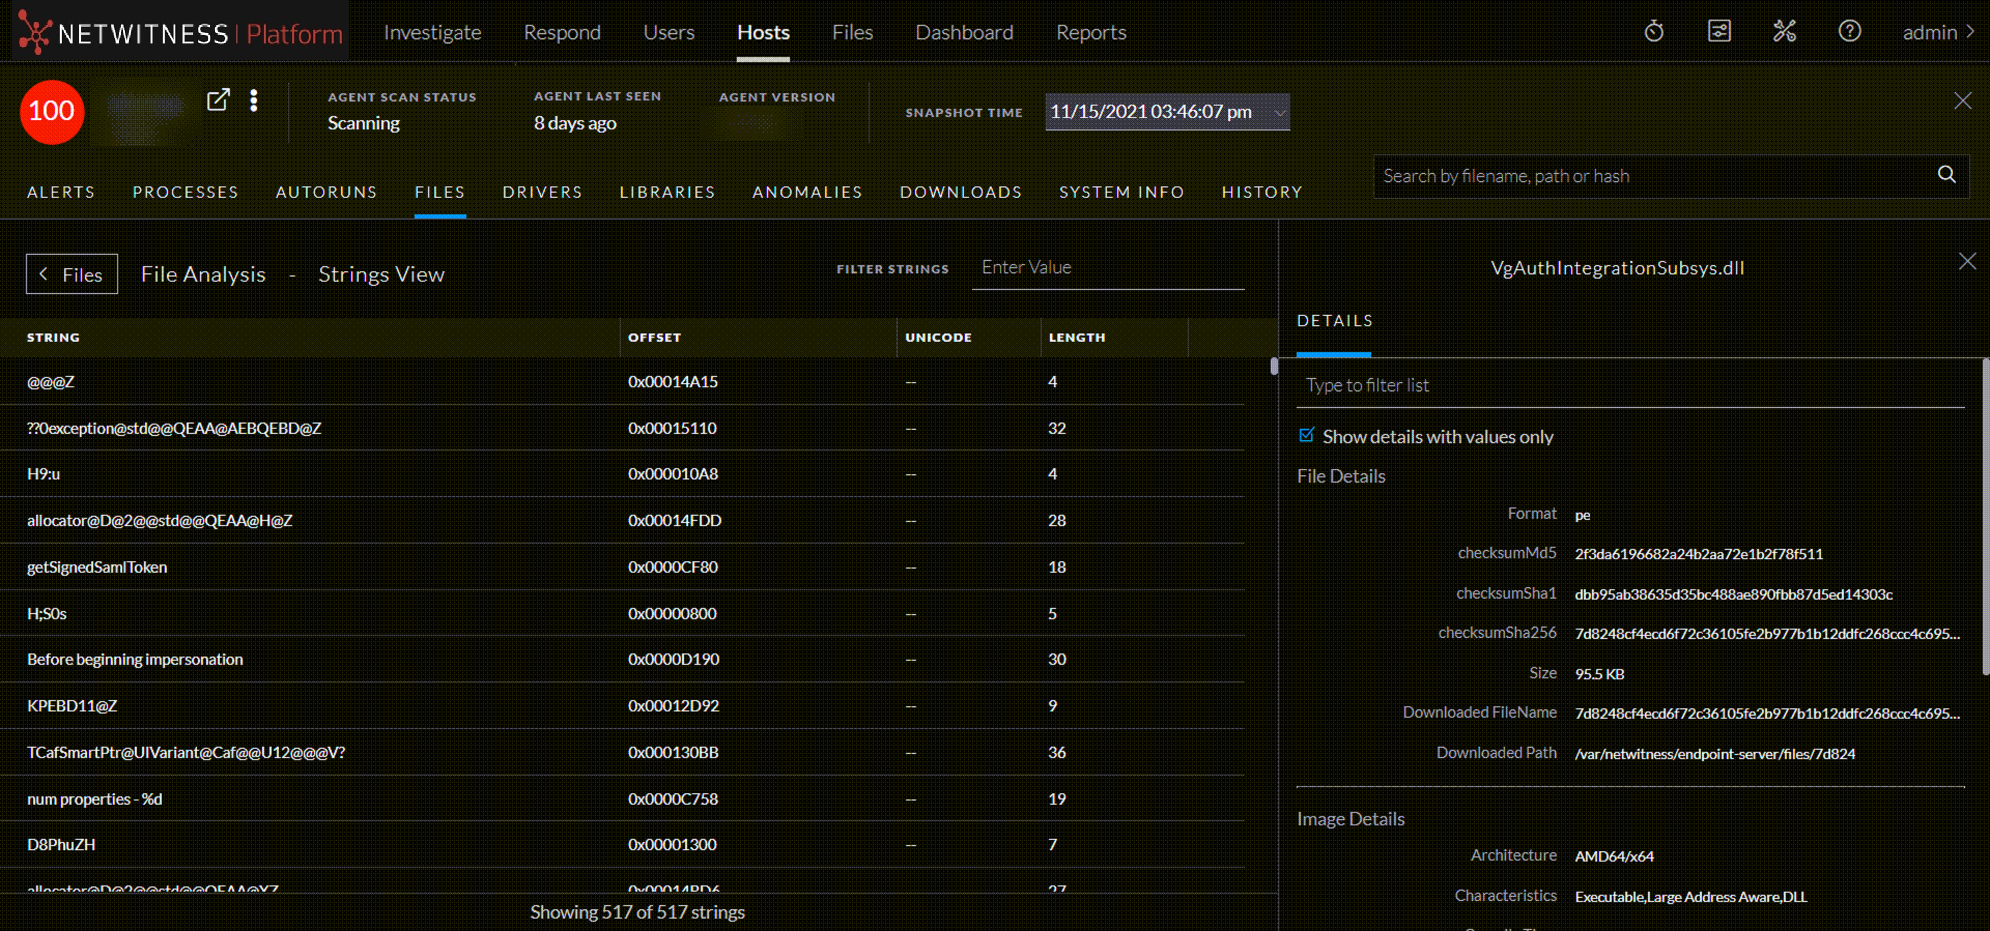Close the VgAuthIntegrationSubsys.dll details panel
The width and height of the screenshot is (1990, 931).
pos(1967,261)
